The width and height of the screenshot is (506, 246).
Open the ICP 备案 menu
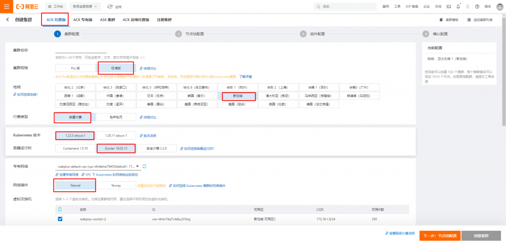[412, 6]
